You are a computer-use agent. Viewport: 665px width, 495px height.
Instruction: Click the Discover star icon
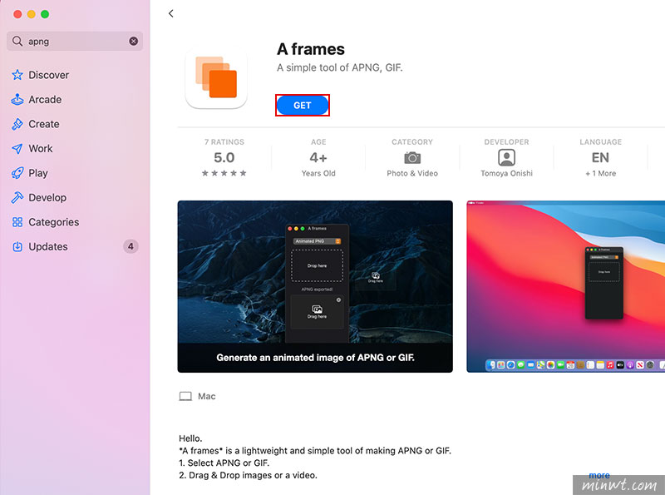[x=17, y=75]
